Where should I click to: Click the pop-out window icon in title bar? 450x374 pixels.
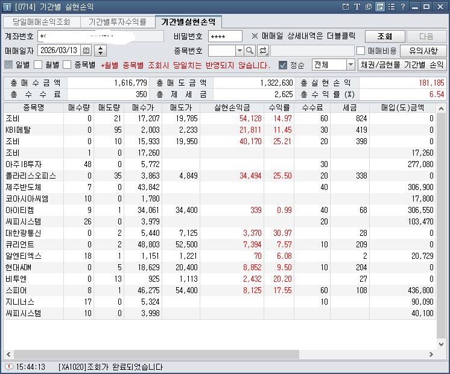point(346,7)
